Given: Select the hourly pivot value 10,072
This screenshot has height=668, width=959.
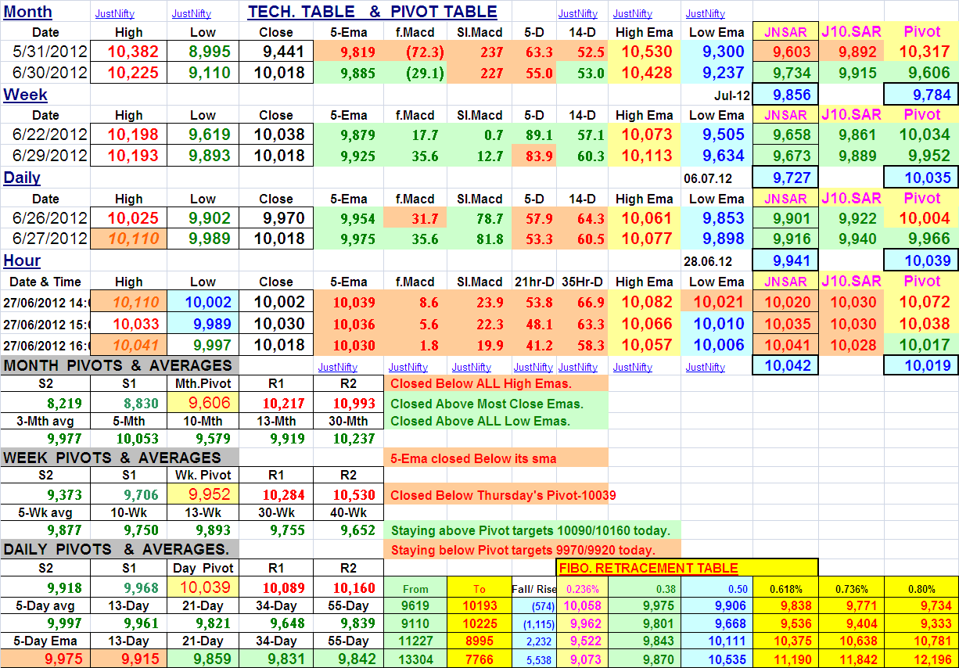Looking at the screenshot, I should click(921, 302).
